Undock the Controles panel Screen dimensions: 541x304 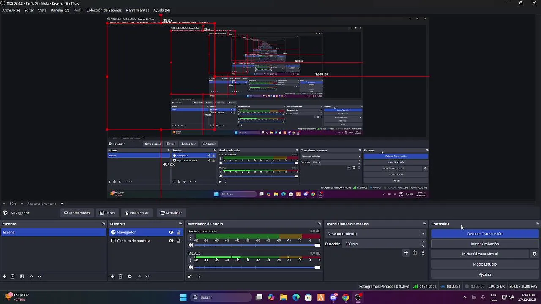click(x=537, y=224)
